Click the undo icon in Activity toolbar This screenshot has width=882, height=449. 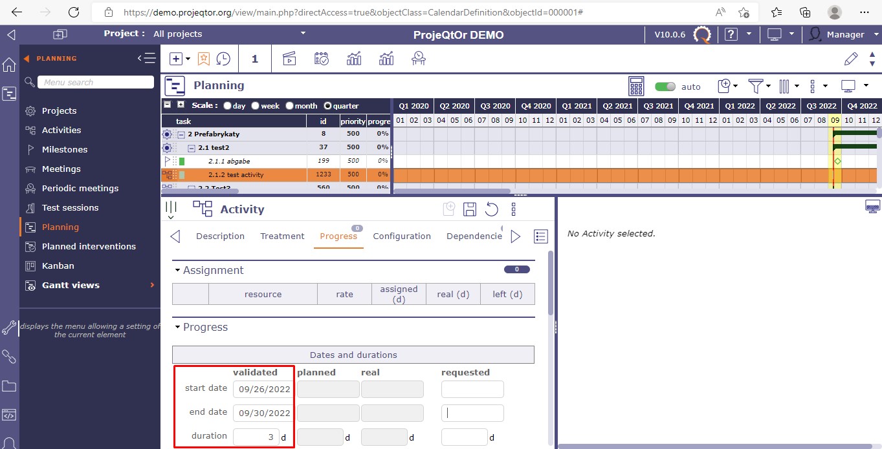click(492, 209)
